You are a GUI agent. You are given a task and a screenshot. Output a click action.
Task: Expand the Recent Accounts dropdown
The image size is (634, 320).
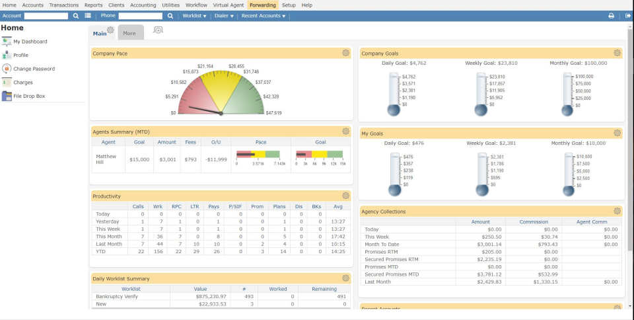click(263, 15)
